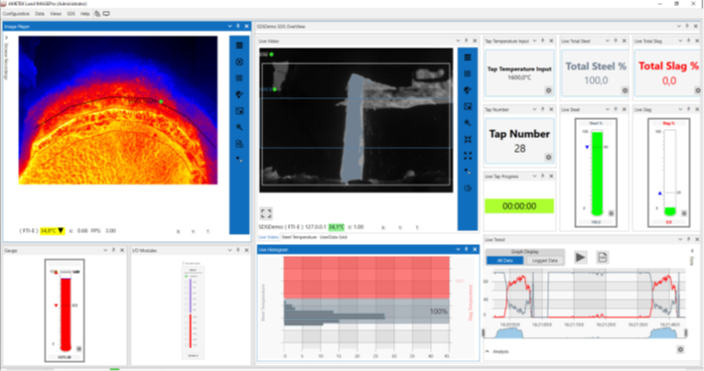Click the Tap Number value 28
Screen dimensions: 704x371
(x=519, y=149)
